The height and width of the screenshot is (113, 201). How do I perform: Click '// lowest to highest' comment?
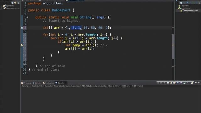[61, 21]
